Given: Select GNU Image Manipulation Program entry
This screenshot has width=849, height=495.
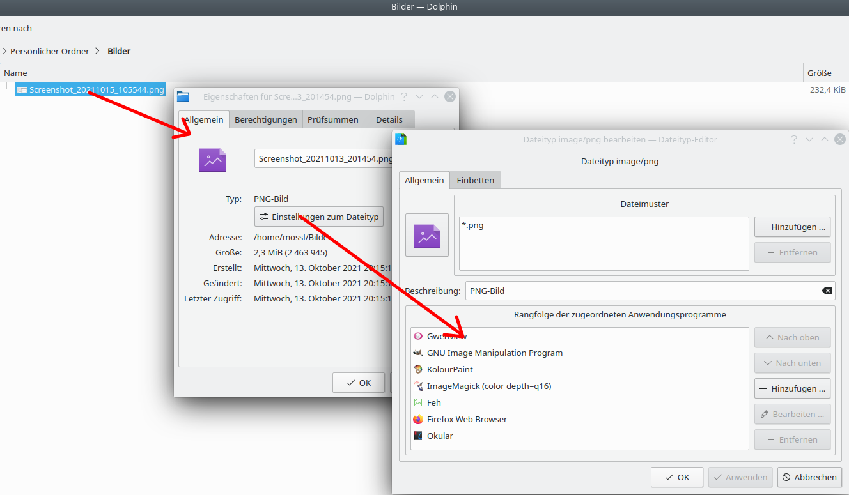Looking at the screenshot, I should click(x=494, y=353).
